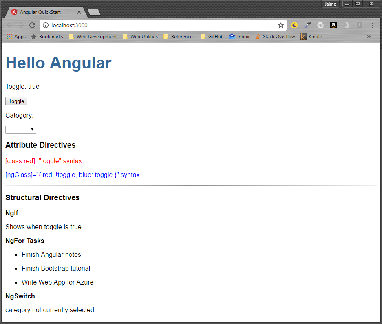This screenshot has height=324, width=382.
Task: Click the Structural Directives heading
Action: (x=43, y=198)
